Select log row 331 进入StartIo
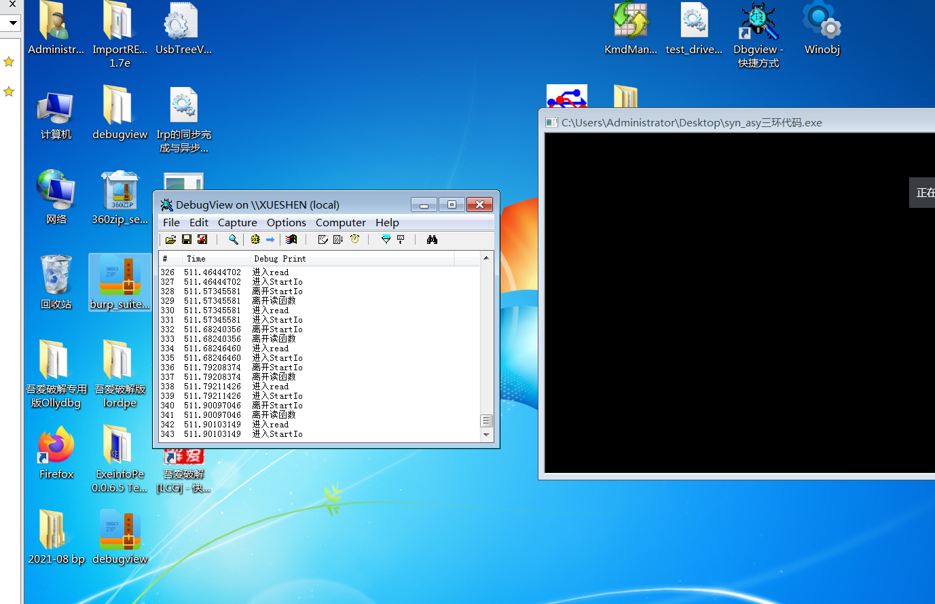 click(x=319, y=320)
